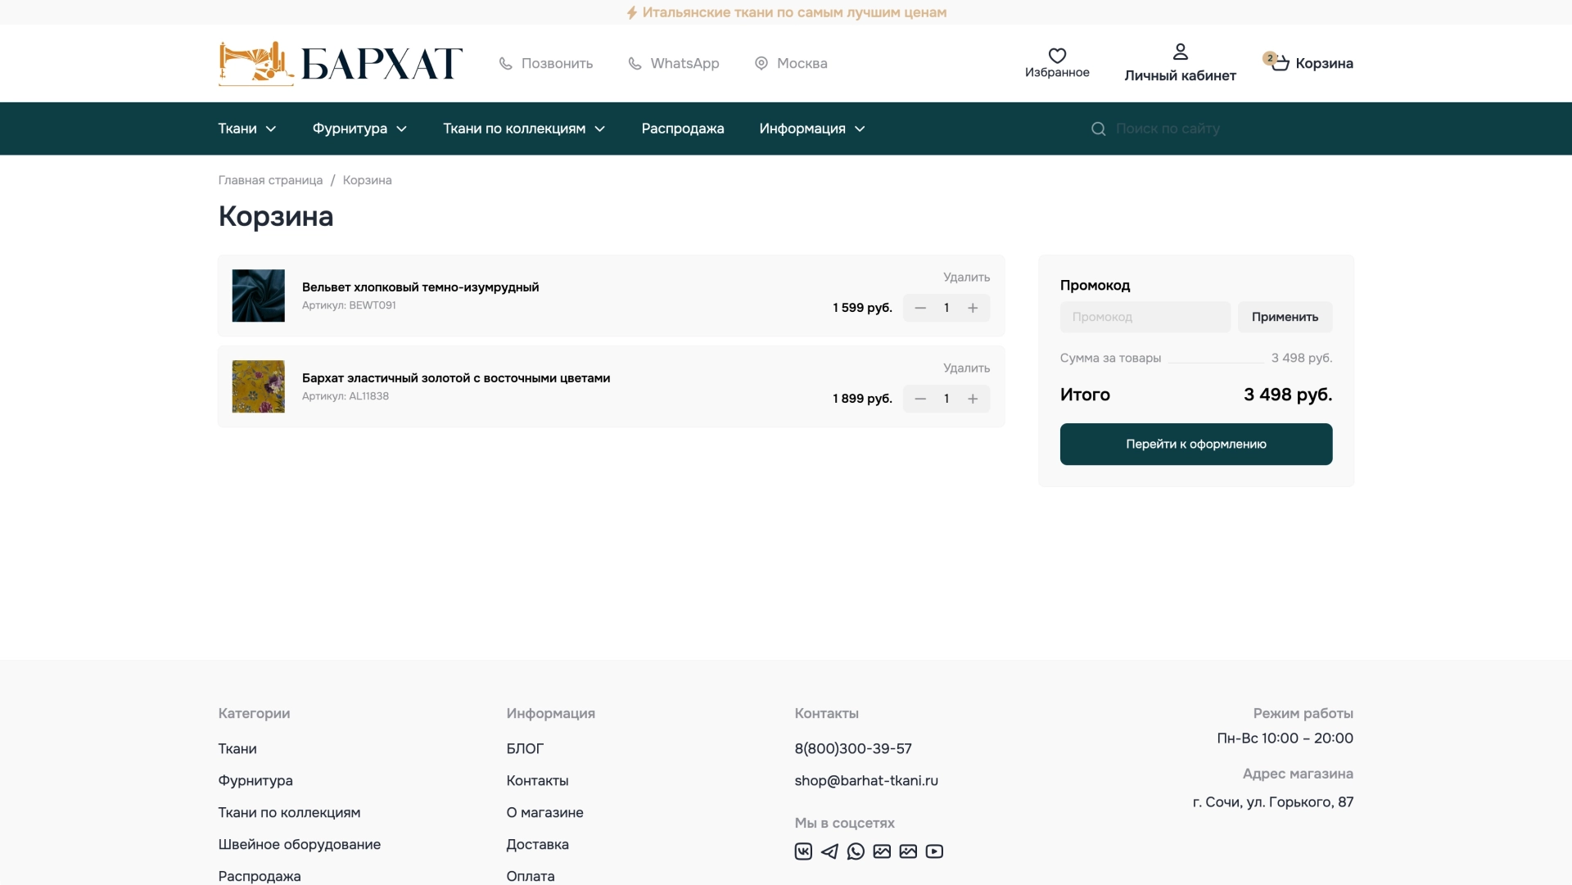The image size is (1572, 885).
Task: Click the search magnifier icon
Action: 1098,129
